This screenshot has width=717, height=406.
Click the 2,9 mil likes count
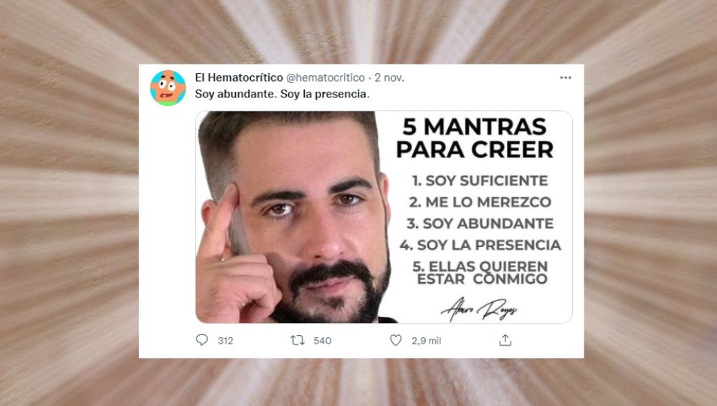click(426, 341)
